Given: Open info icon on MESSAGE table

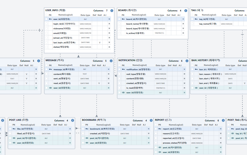Looking at the screenshot, I should [x=111, y=61].
